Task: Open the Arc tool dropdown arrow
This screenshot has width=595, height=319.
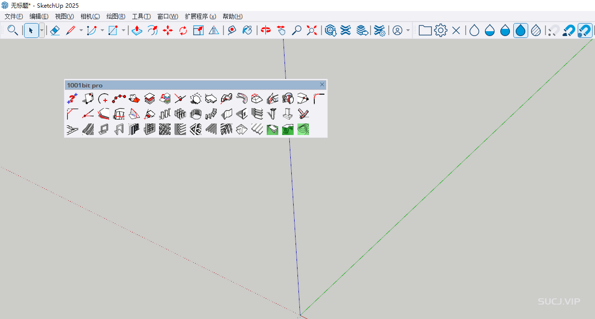Action: [102, 30]
